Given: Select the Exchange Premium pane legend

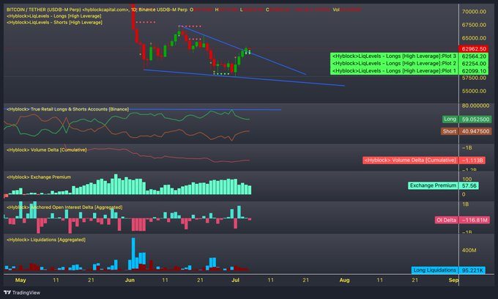Looking at the screenshot, I should [x=39, y=177].
